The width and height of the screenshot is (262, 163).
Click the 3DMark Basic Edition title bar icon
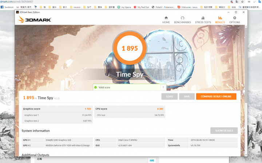pyautogui.click(x=17, y=12)
